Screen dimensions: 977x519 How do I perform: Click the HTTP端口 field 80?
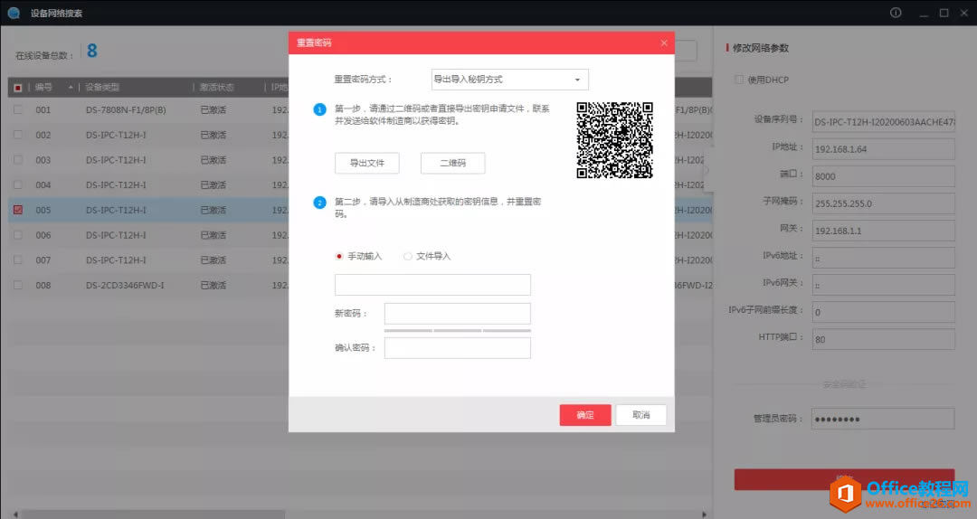[883, 340]
